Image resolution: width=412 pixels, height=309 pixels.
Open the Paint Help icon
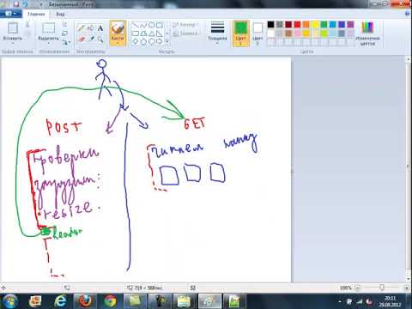click(x=408, y=14)
